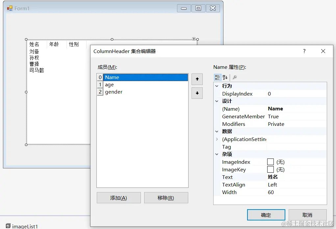
Task: Collapse the 行为 category
Action: pyautogui.click(x=217, y=86)
